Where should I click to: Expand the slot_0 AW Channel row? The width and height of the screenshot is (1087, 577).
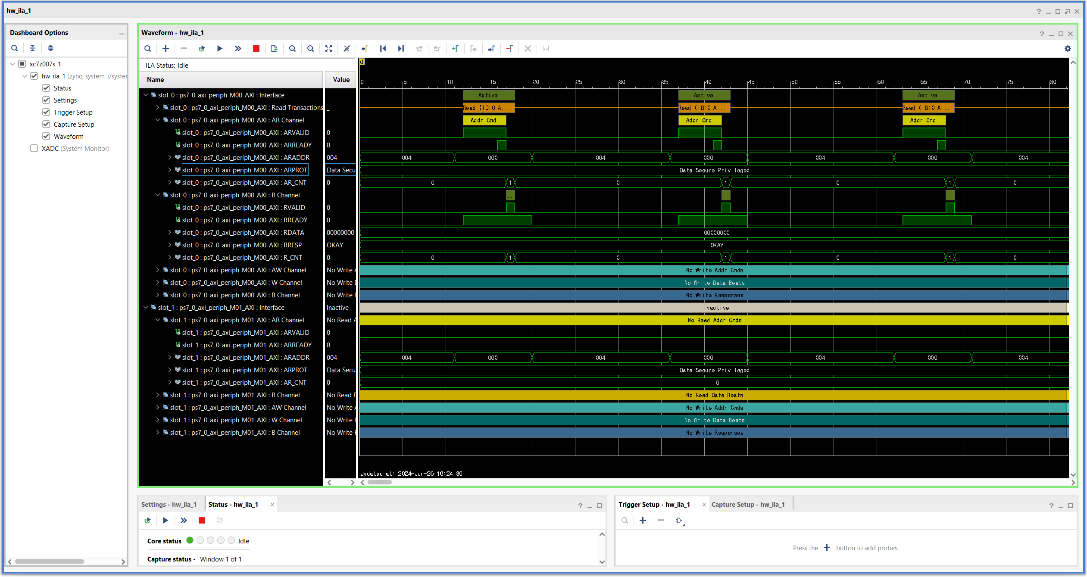pyautogui.click(x=158, y=270)
